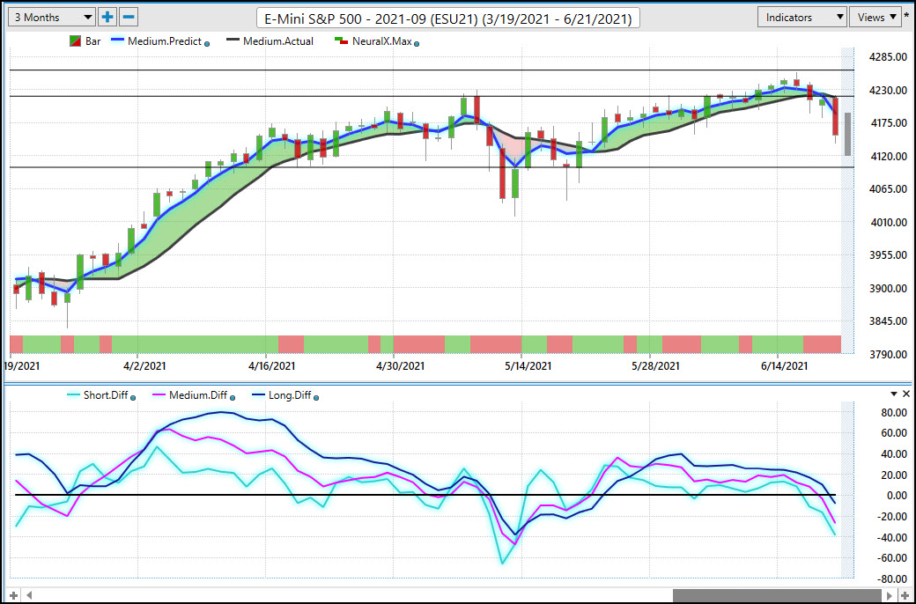Image resolution: width=916 pixels, height=604 pixels.
Task: Close the Diff indicator panel
Action: [906, 394]
